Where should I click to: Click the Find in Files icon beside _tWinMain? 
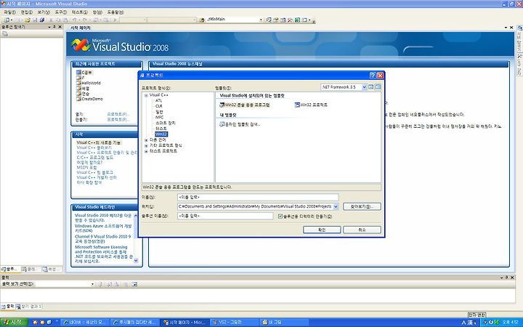[x=202, y=20]
